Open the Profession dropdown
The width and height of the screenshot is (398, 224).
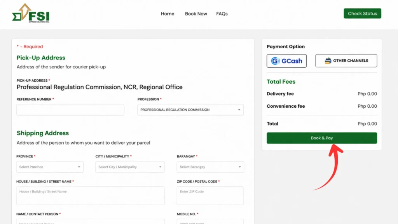click(x=190, y=110)
